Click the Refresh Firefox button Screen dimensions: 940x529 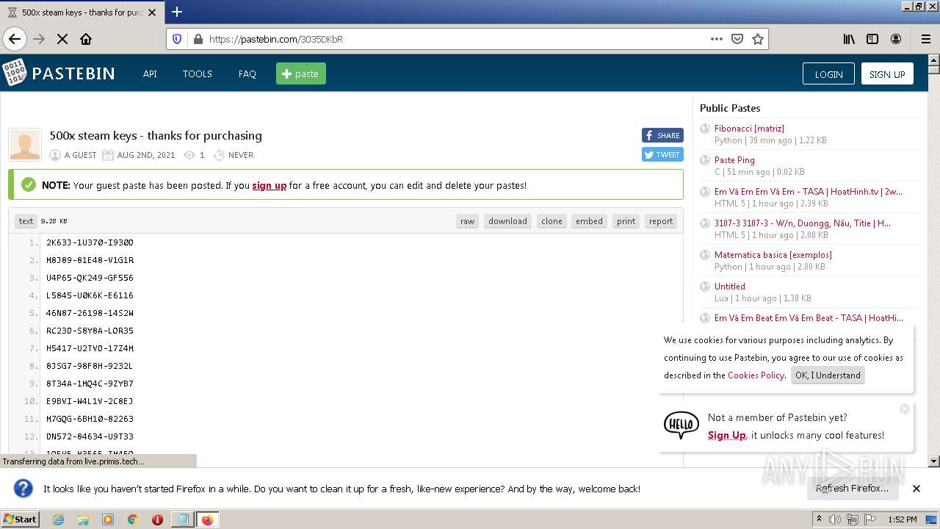click(852, 488)
